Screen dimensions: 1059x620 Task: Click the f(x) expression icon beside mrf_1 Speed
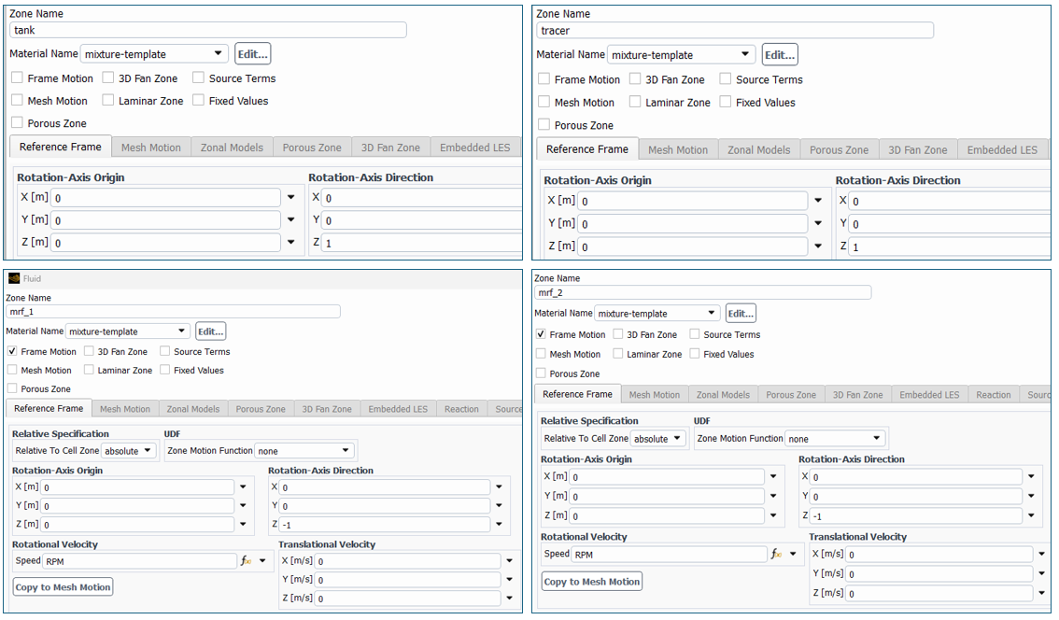pyautogui.click(x=247, y=561)
